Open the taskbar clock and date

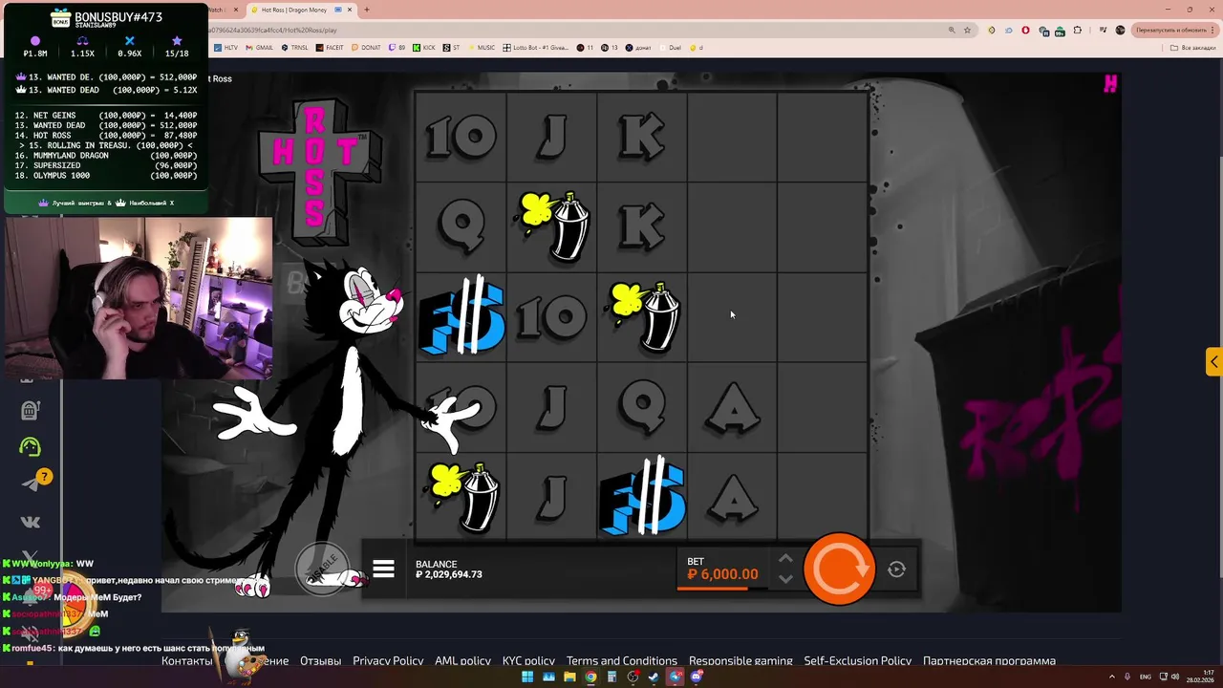tap(1200, 677)
